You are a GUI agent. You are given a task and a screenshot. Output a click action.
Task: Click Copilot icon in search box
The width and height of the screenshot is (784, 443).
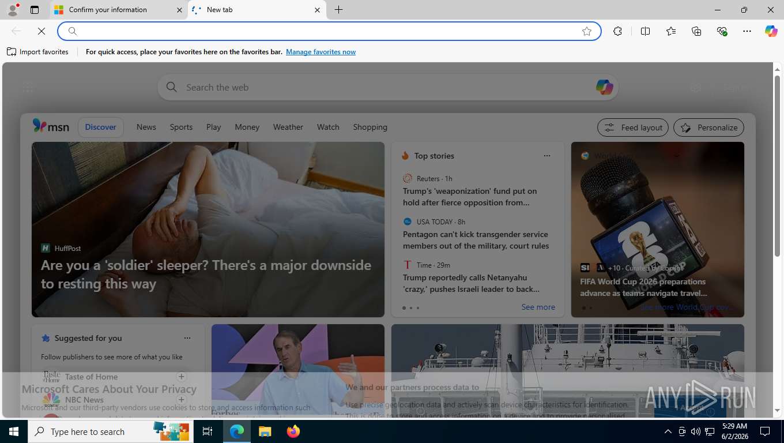coord(604,87)
